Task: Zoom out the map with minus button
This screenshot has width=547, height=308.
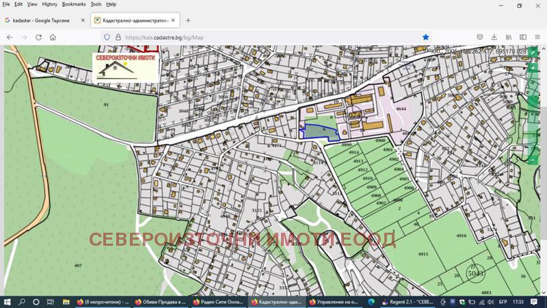Action: (533, 159)
